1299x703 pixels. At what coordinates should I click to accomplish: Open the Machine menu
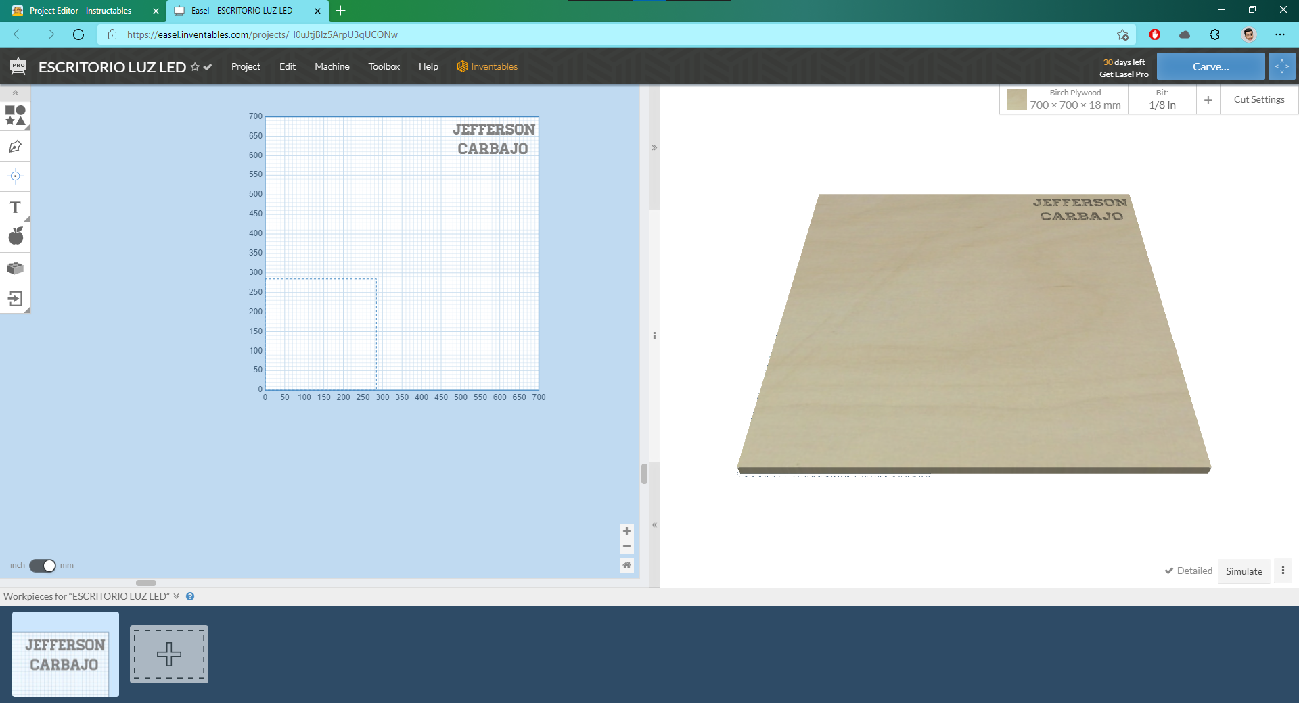pos(332,66)
